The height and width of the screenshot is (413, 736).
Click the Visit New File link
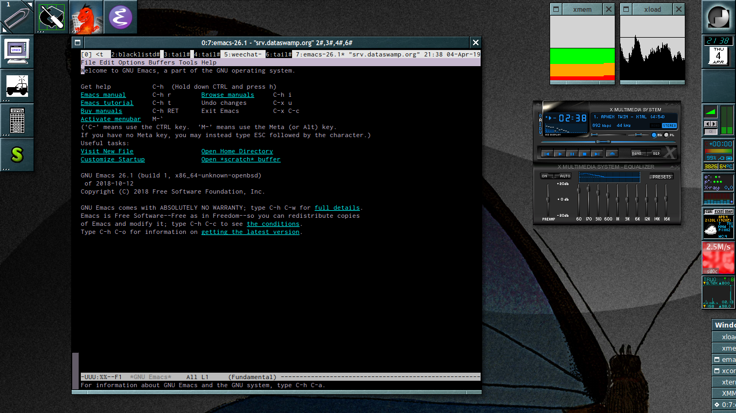[107, 151]
